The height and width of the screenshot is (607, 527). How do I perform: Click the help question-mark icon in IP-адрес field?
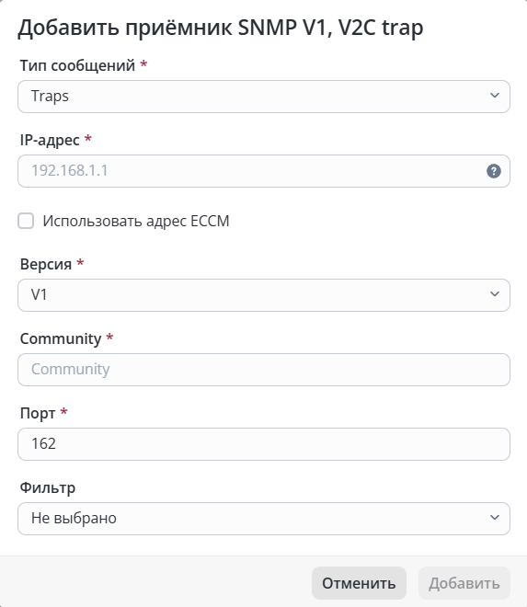pyautogui.click(x=493, y=171)
